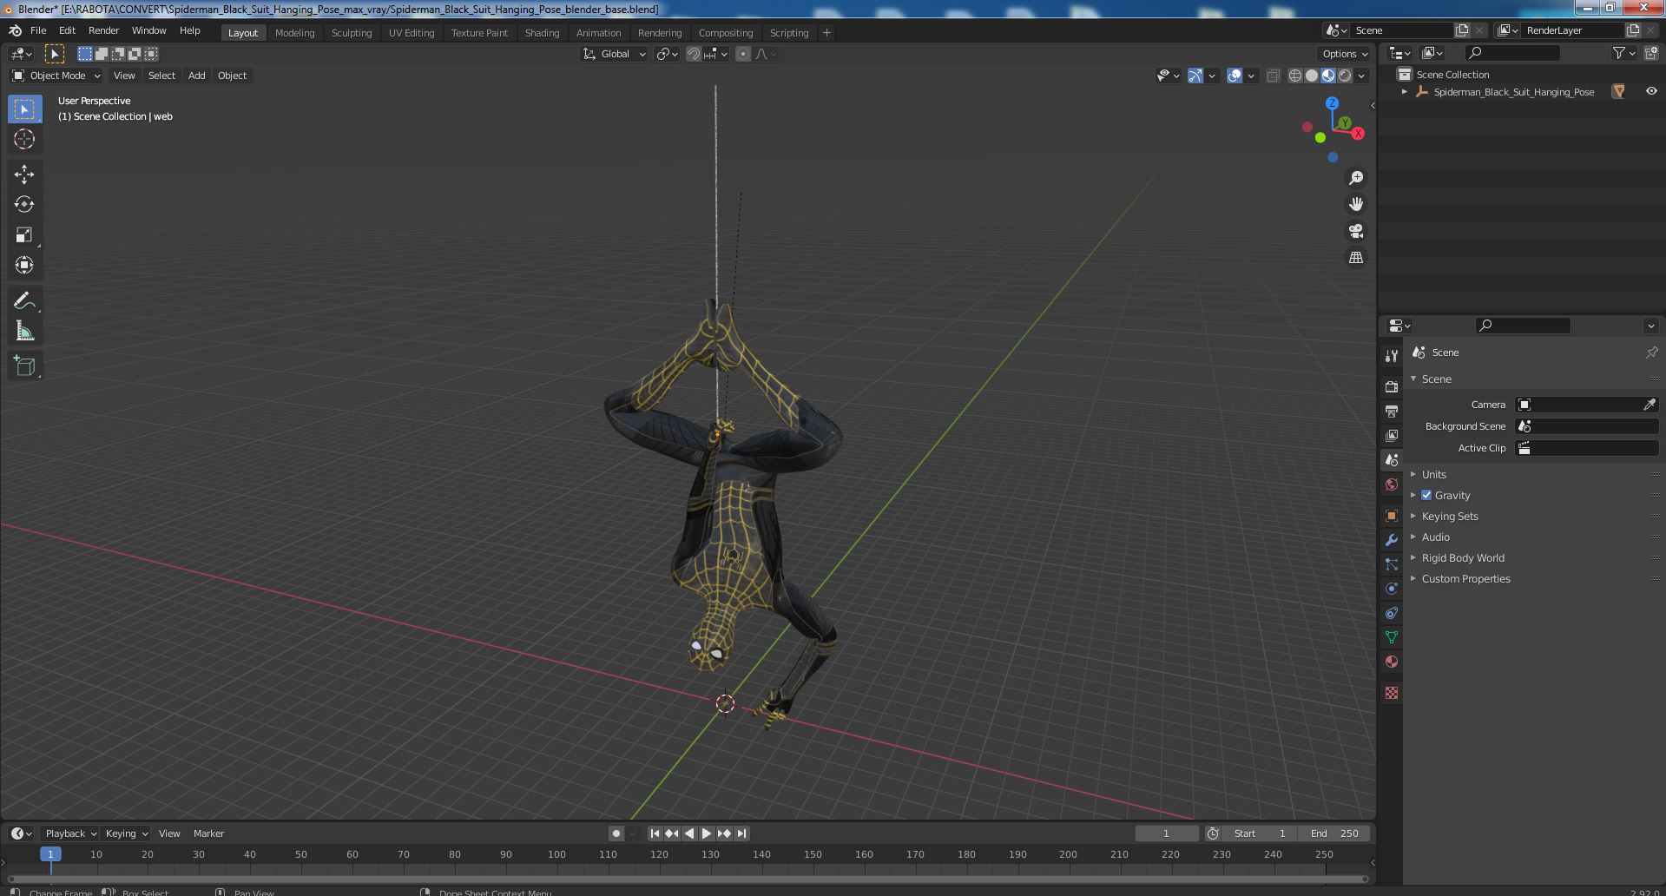Open the Global transform orientation dropdown
1666x896 pixels.
615,54
